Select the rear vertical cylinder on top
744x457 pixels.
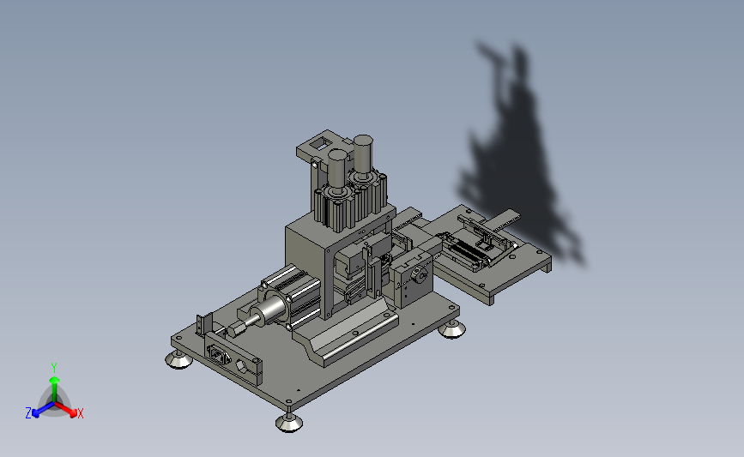coord(363,156)
